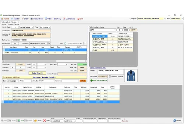Click left arrow of item grid scrollbar
This screenshot has height=138, width=184.
click(x=3, y=61)
